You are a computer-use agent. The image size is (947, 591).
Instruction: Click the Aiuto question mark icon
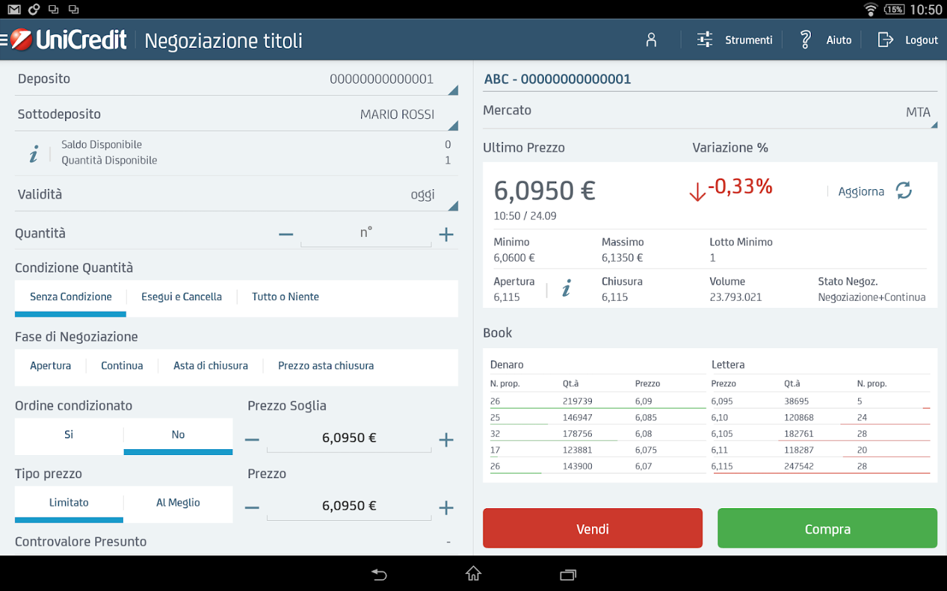coord(804,39)
